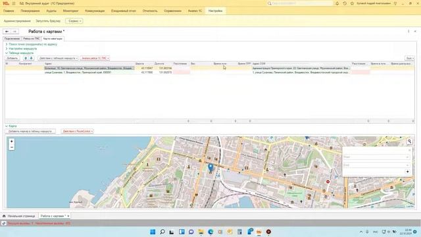
Task: Open the map search magnifier icon
Action: pos(409,142)
